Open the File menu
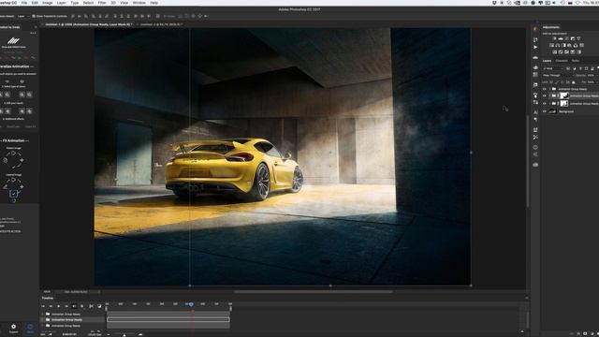This screenshot has width=599, height=337. coord(24,3)
